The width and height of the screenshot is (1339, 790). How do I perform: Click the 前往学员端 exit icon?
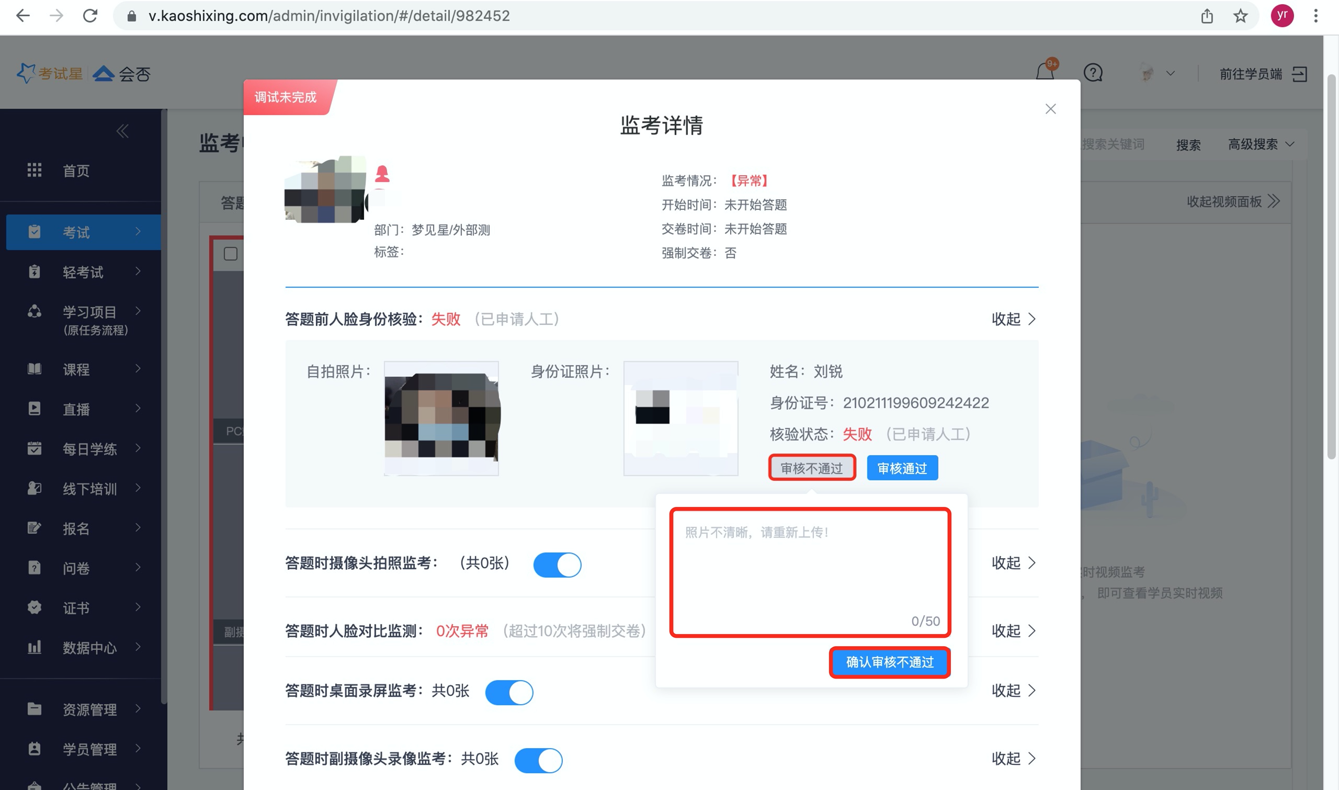(1299, 74)
